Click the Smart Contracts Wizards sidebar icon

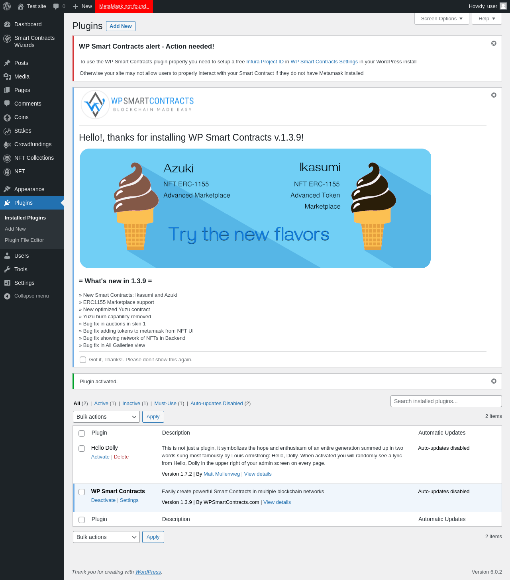(7, 39)
